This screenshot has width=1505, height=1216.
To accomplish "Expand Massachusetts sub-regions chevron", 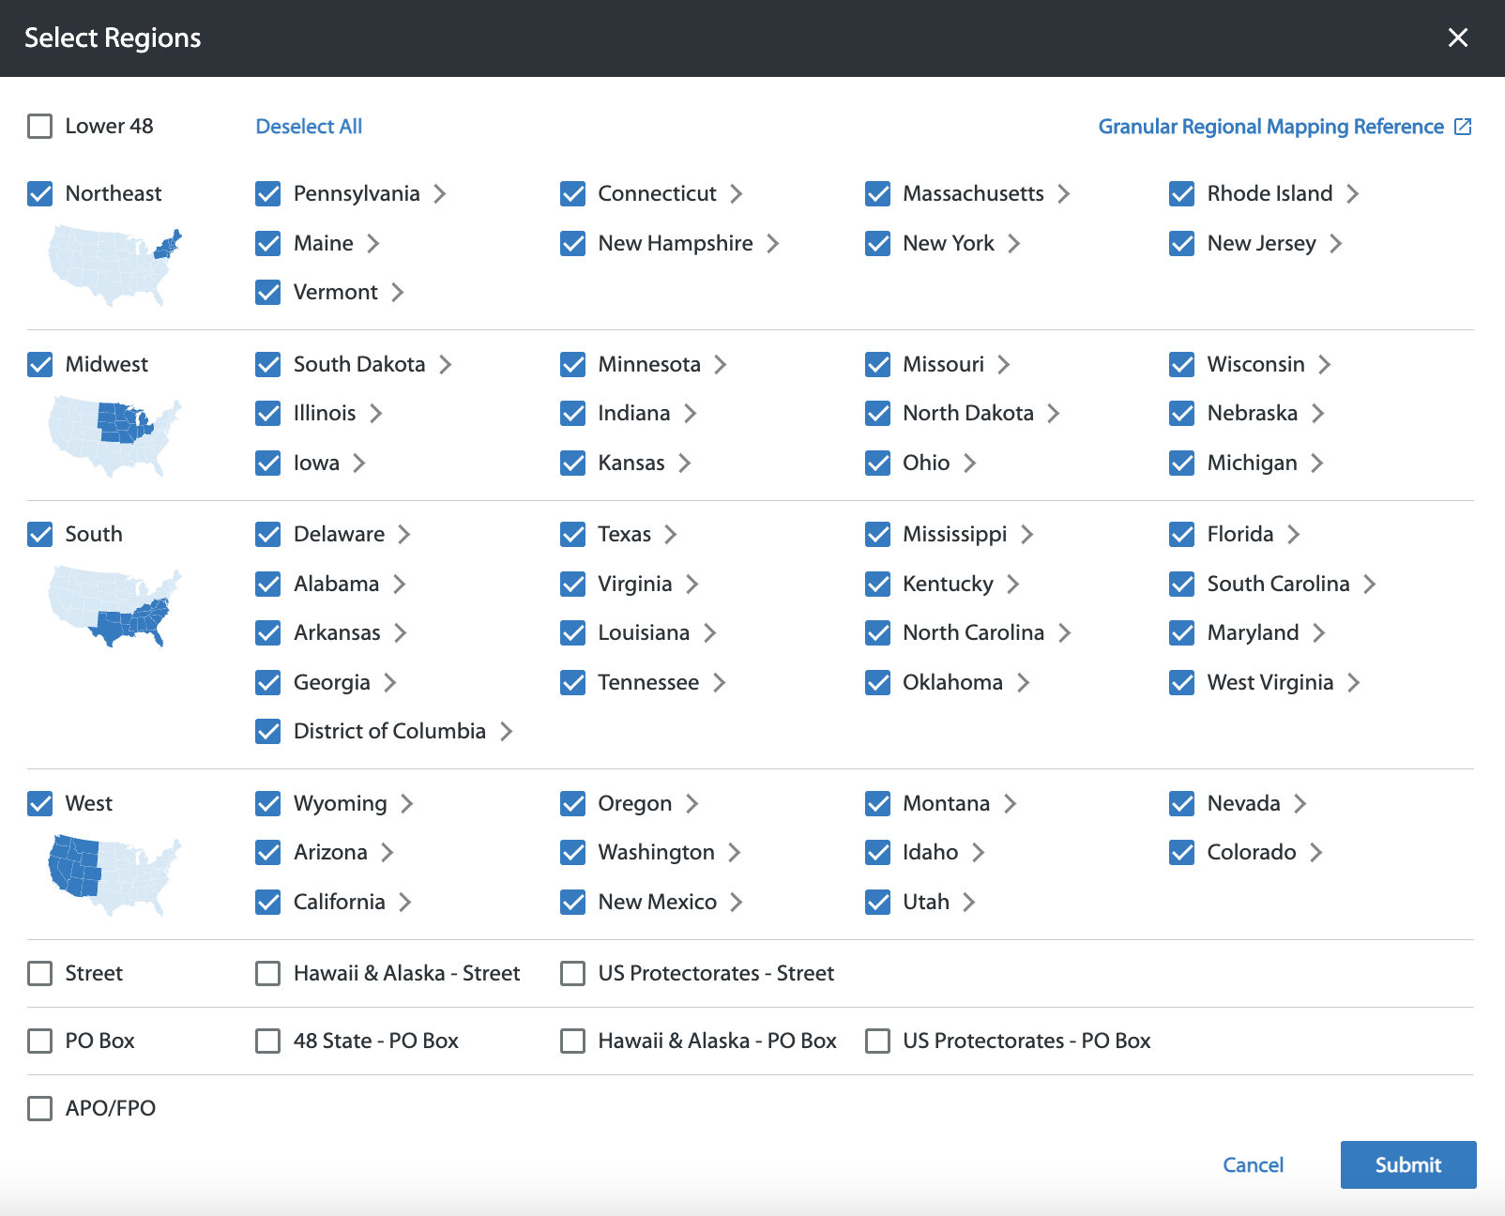I will point(1064,193).
